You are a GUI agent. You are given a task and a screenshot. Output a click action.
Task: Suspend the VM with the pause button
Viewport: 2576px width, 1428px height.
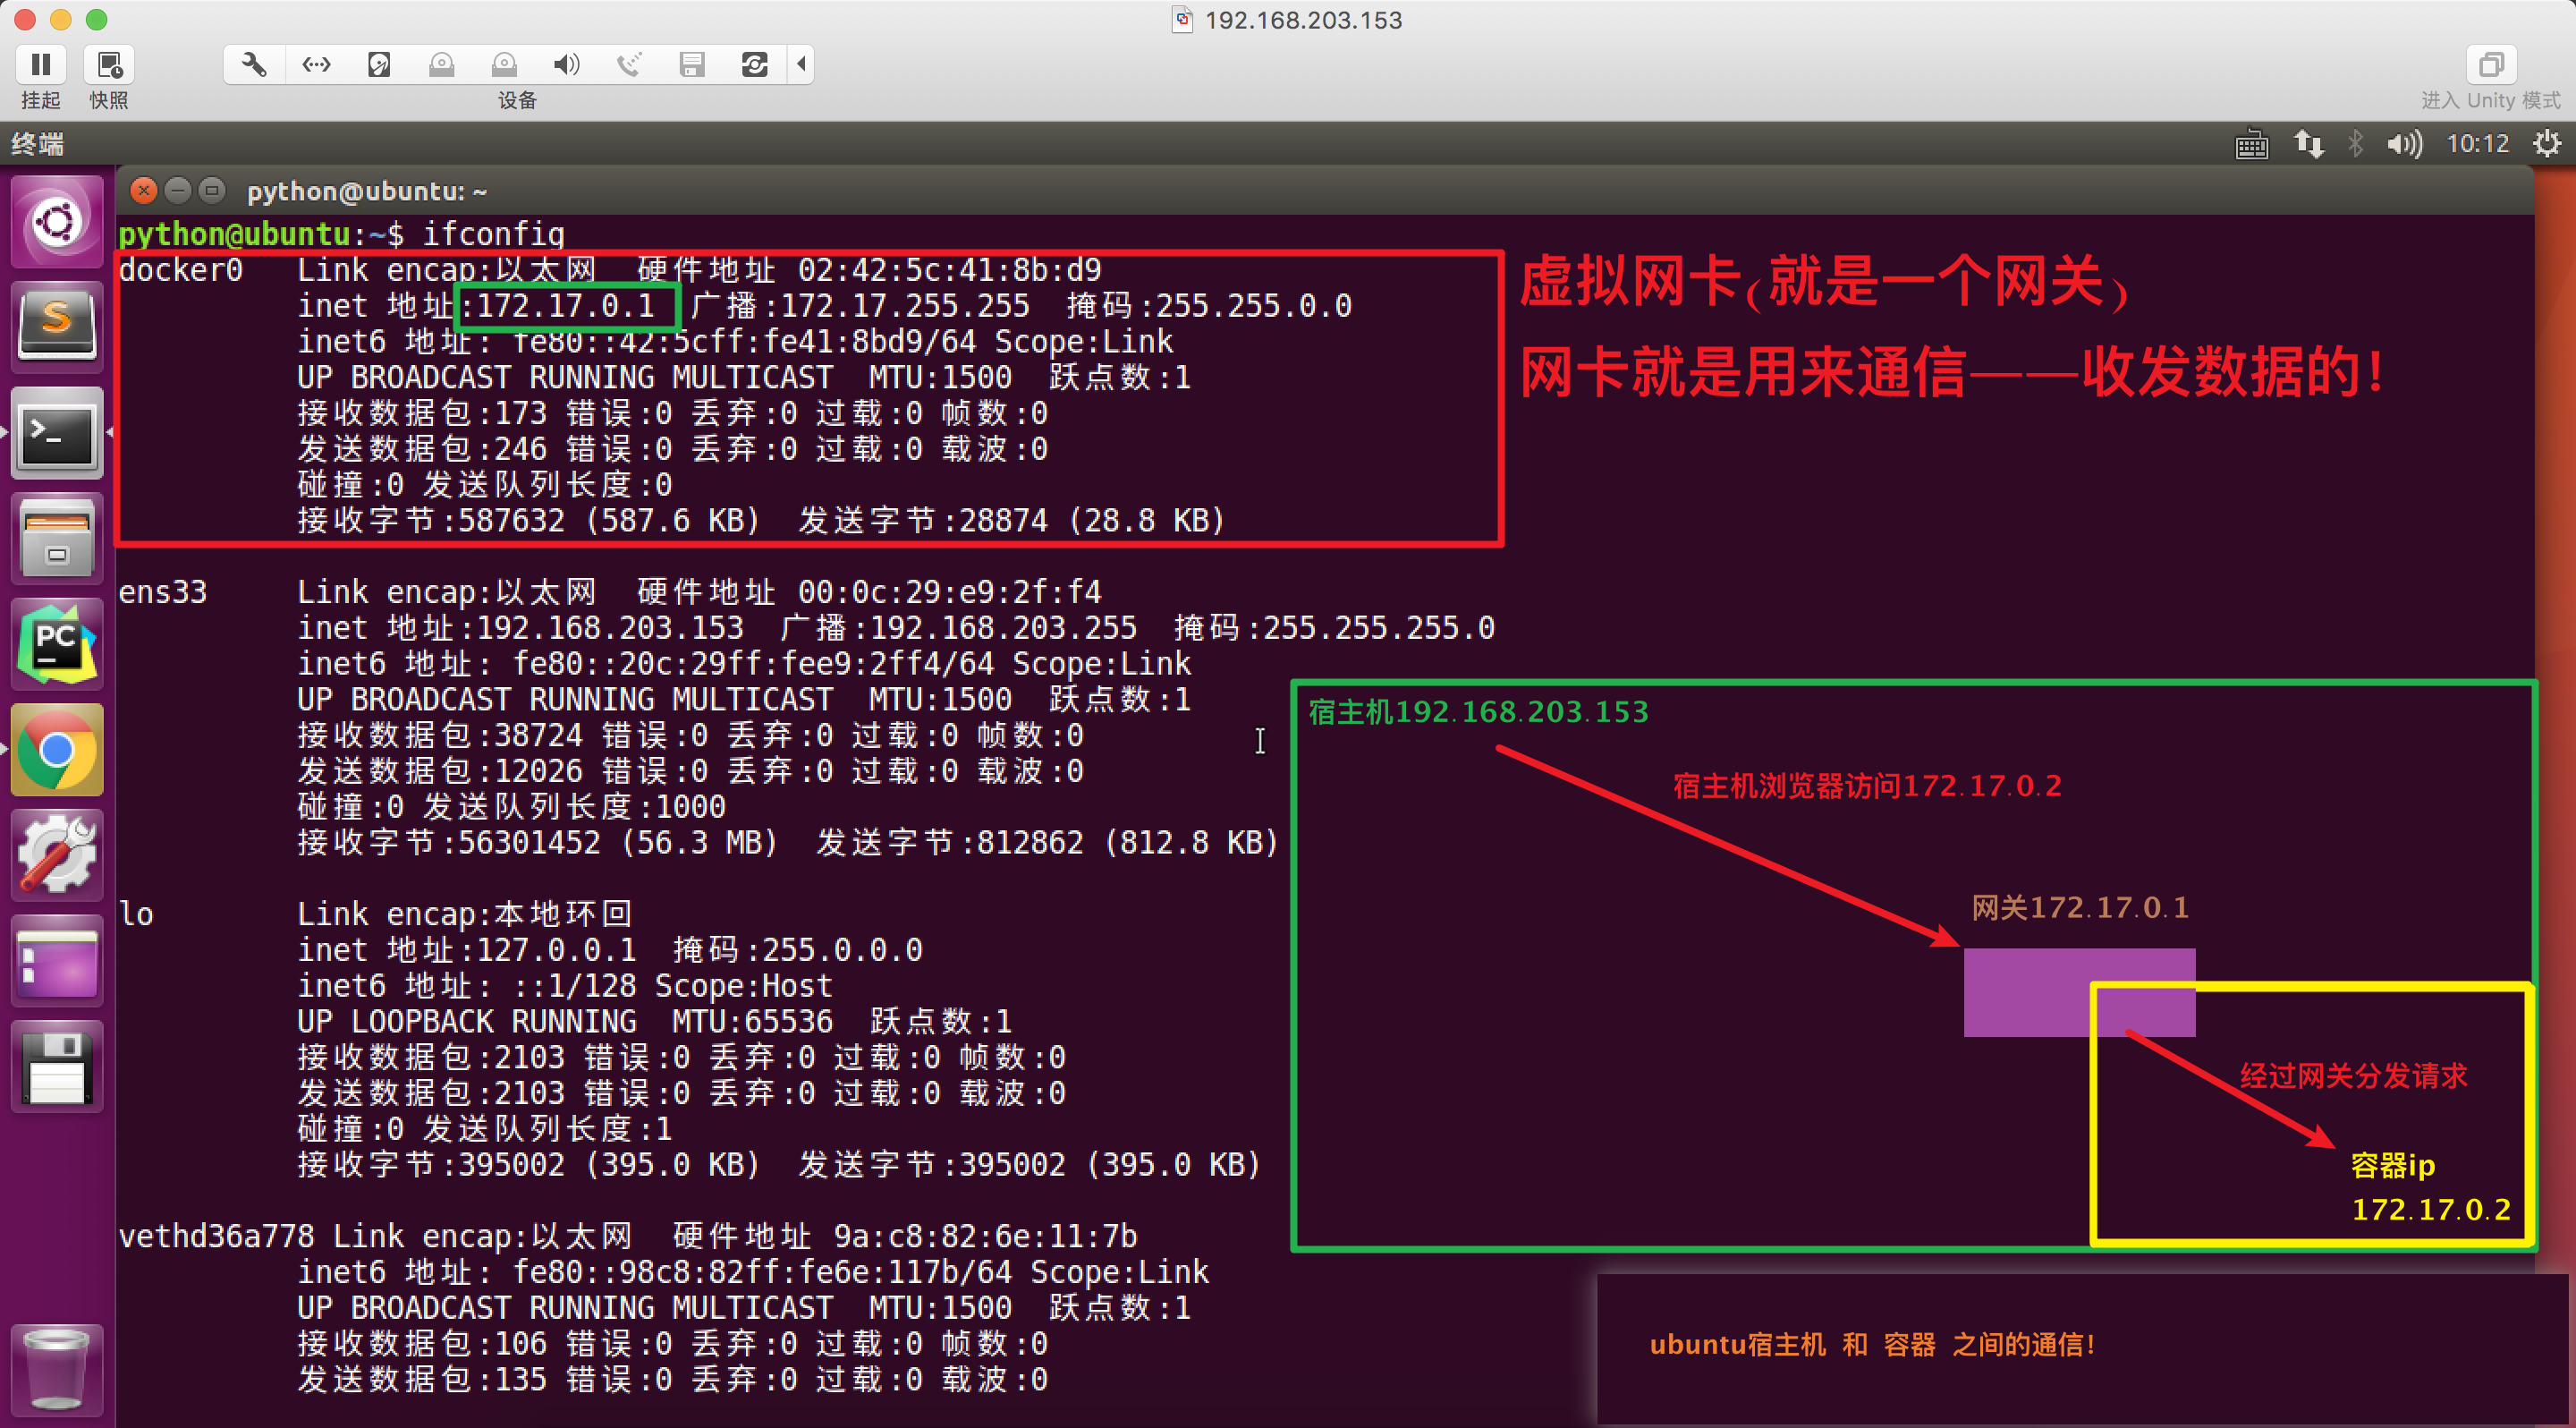tap(41, 65)
